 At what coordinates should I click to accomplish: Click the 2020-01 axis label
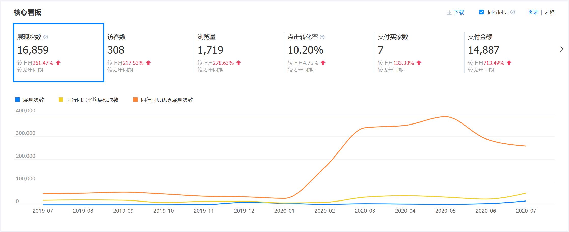click(x=284, y=211)
